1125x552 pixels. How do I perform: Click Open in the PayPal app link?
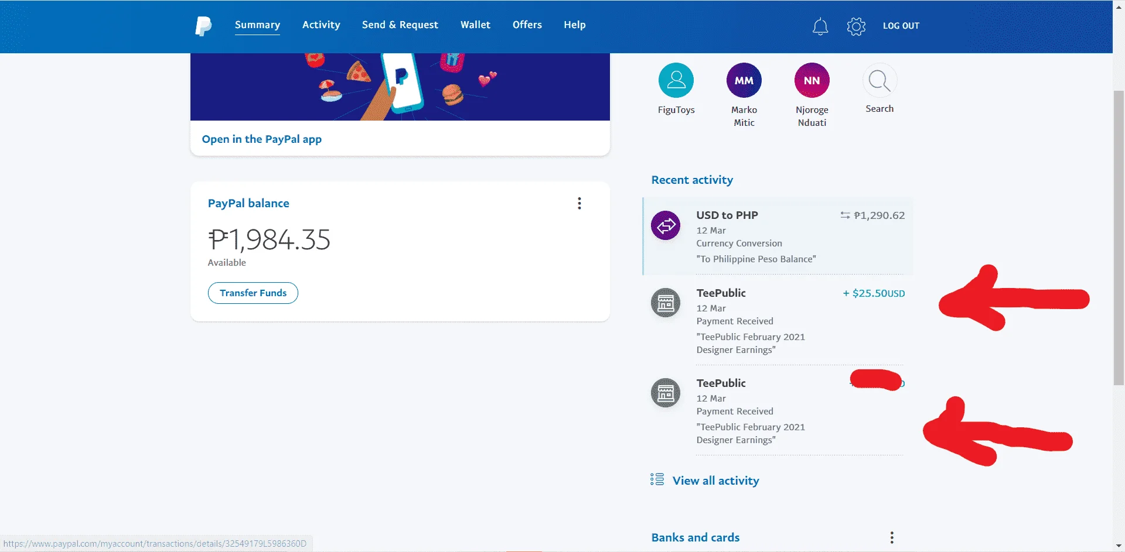262,139
